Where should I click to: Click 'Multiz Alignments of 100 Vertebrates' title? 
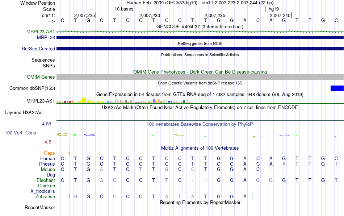coord(200,148)
